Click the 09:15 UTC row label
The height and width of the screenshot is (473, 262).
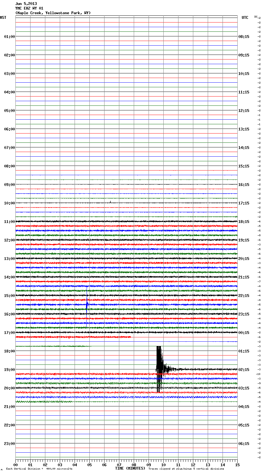click(x=244, y=55)
